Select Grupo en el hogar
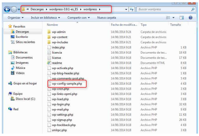 point(25,83)
